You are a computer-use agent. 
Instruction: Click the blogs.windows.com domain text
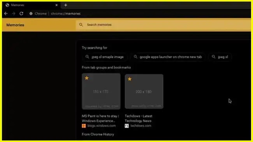(102, 126)
